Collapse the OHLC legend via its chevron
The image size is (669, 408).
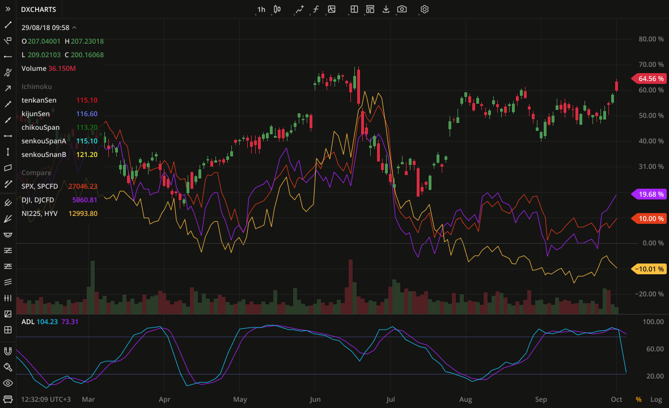(x=74, y=27)
